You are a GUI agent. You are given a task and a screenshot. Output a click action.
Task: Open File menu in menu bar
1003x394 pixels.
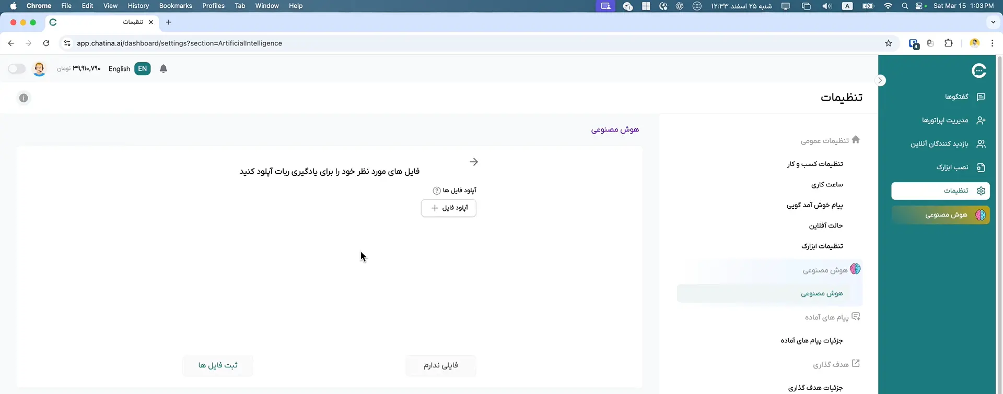click(x=66, y=6)
